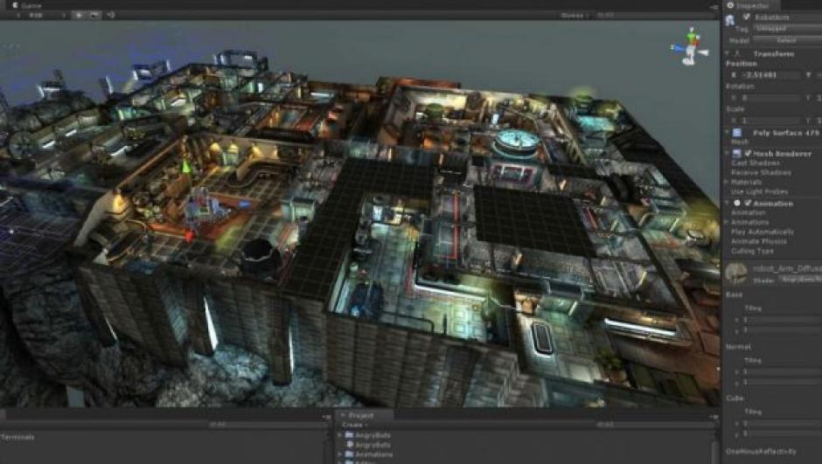822x464 pixels.
Task: Expand the AngryBots folder
Action: point(339,435)
